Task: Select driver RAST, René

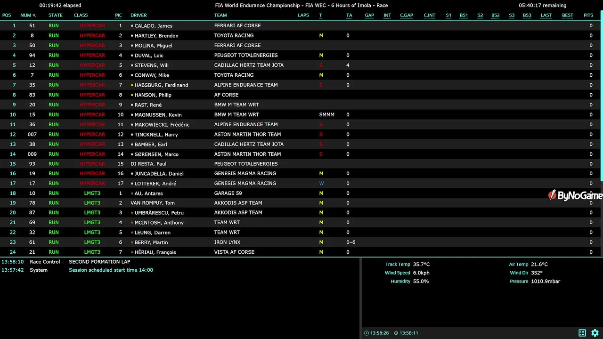Action: pyautogui.click(x=148, y=105)
